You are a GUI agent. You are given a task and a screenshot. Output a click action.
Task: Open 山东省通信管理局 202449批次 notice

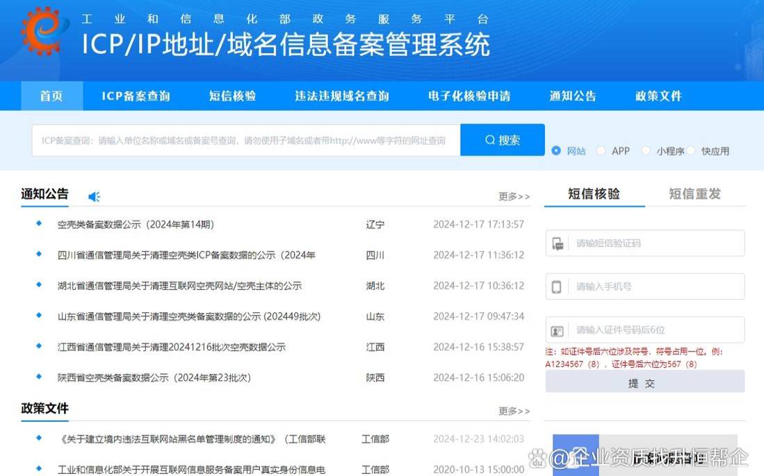point(189,316)
